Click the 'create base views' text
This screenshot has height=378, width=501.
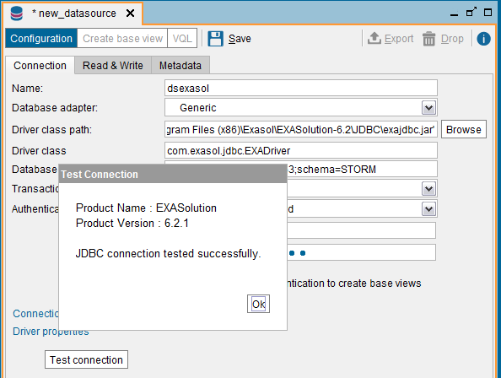click(x=380, y=283)
